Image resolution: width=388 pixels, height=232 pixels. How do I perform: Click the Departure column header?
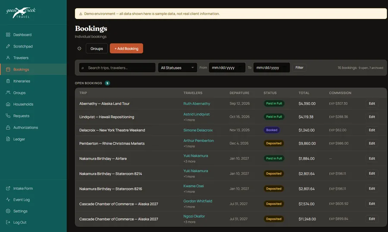click(239, 93)
